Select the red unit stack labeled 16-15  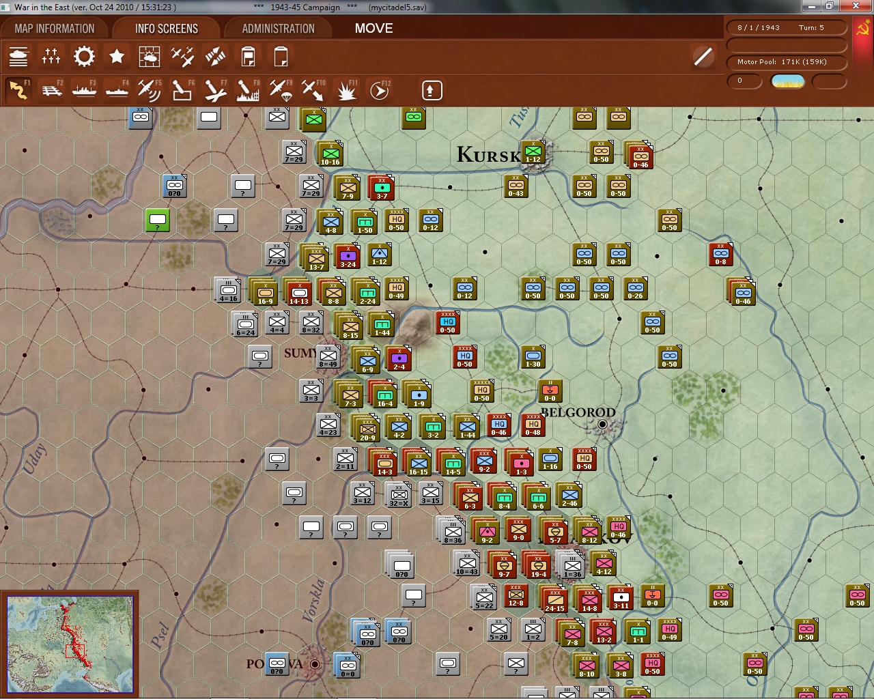point(417,463)
